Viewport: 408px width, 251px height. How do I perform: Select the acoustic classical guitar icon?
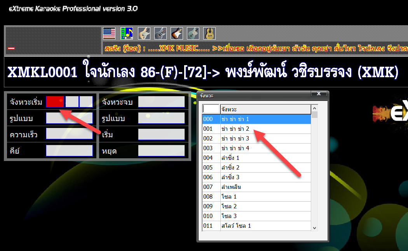209,33
